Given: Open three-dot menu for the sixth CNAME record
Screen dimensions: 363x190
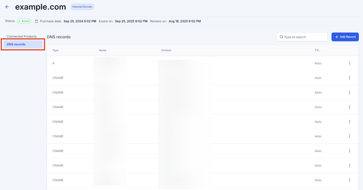Looking at the screenshot, I should point(349,151).
